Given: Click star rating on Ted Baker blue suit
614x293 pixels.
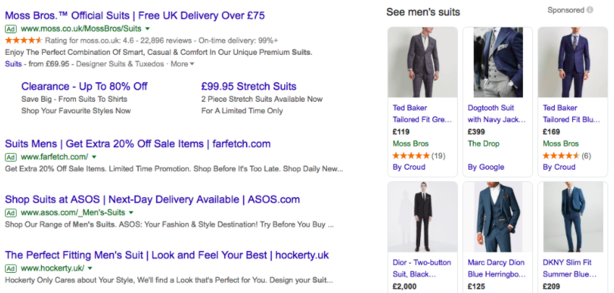Looking at the screenshot, I should click(x=560, y=156).
